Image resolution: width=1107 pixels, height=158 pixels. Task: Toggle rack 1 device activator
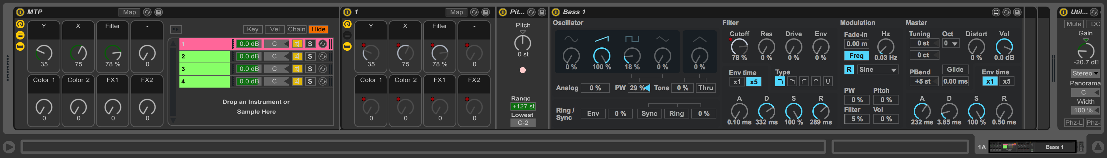click(x=347, y=12)
